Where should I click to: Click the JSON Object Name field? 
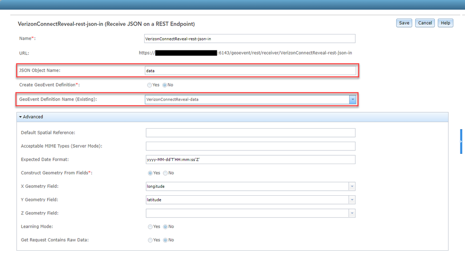click(250, 71)
